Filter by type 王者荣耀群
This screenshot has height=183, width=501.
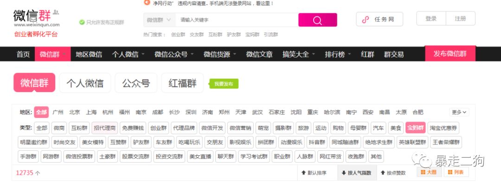pos(446,142)
